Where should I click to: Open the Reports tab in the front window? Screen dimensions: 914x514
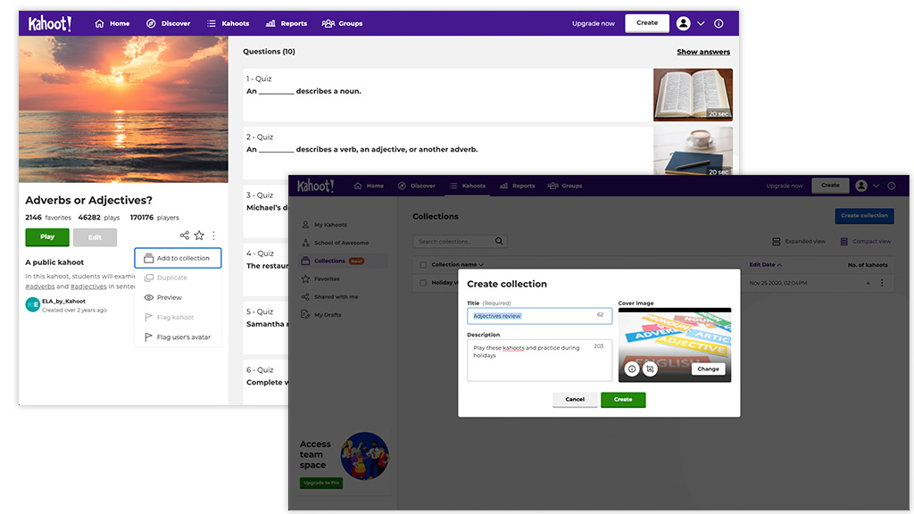coord(517,186)
